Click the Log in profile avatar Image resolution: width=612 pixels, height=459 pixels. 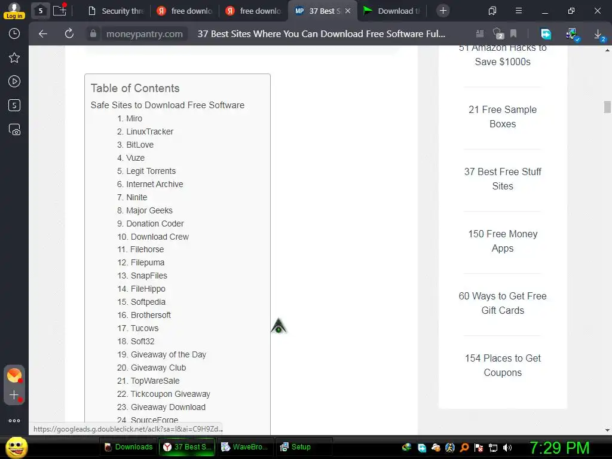(x=14, y=11)
